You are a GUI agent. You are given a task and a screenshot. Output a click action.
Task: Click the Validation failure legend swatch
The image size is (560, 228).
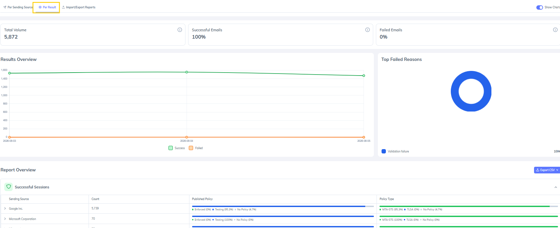point(384,151)
